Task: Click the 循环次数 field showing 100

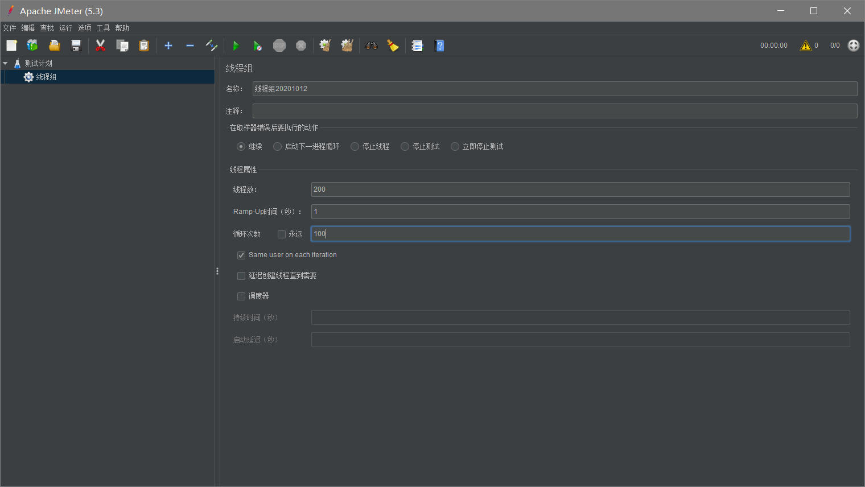Action: point(580,234)
